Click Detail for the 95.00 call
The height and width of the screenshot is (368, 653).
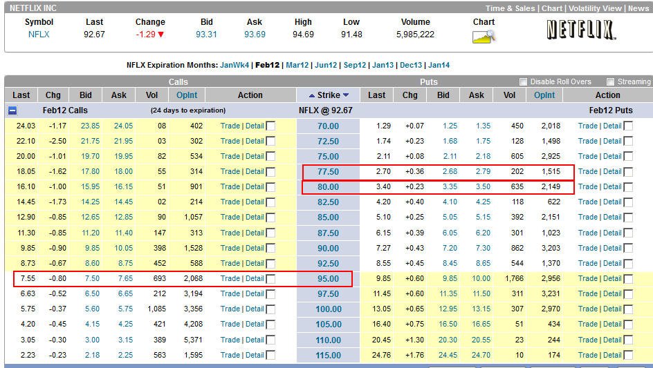pos(255,279)
